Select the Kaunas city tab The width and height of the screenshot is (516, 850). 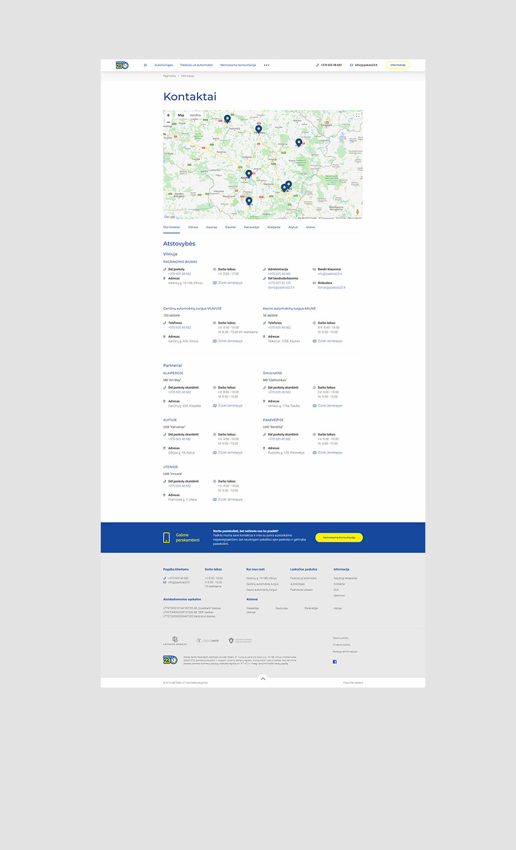[x=212, y=227]
